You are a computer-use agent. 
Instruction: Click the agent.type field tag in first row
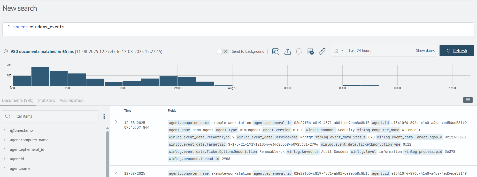pyautogui.click(x=226, y=130)
